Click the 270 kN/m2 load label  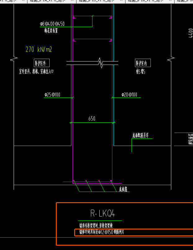39,49
